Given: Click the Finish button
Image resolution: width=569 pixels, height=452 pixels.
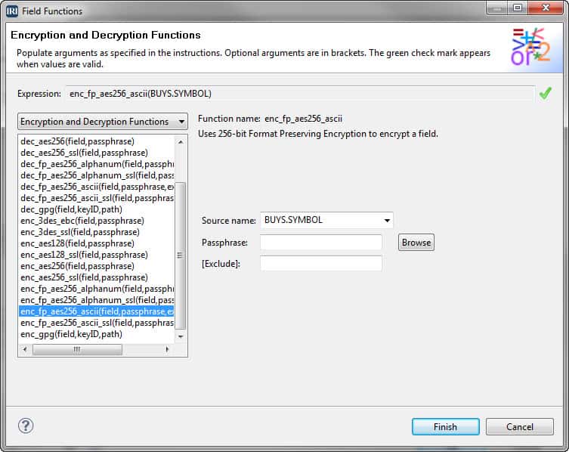Looking at the screenshot, I should click(445, 426).
